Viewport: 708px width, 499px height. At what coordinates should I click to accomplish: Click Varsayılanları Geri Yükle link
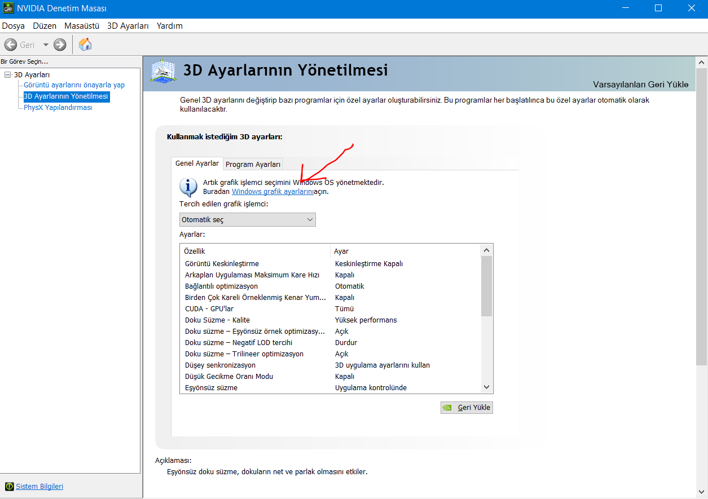tap(641, 85)
